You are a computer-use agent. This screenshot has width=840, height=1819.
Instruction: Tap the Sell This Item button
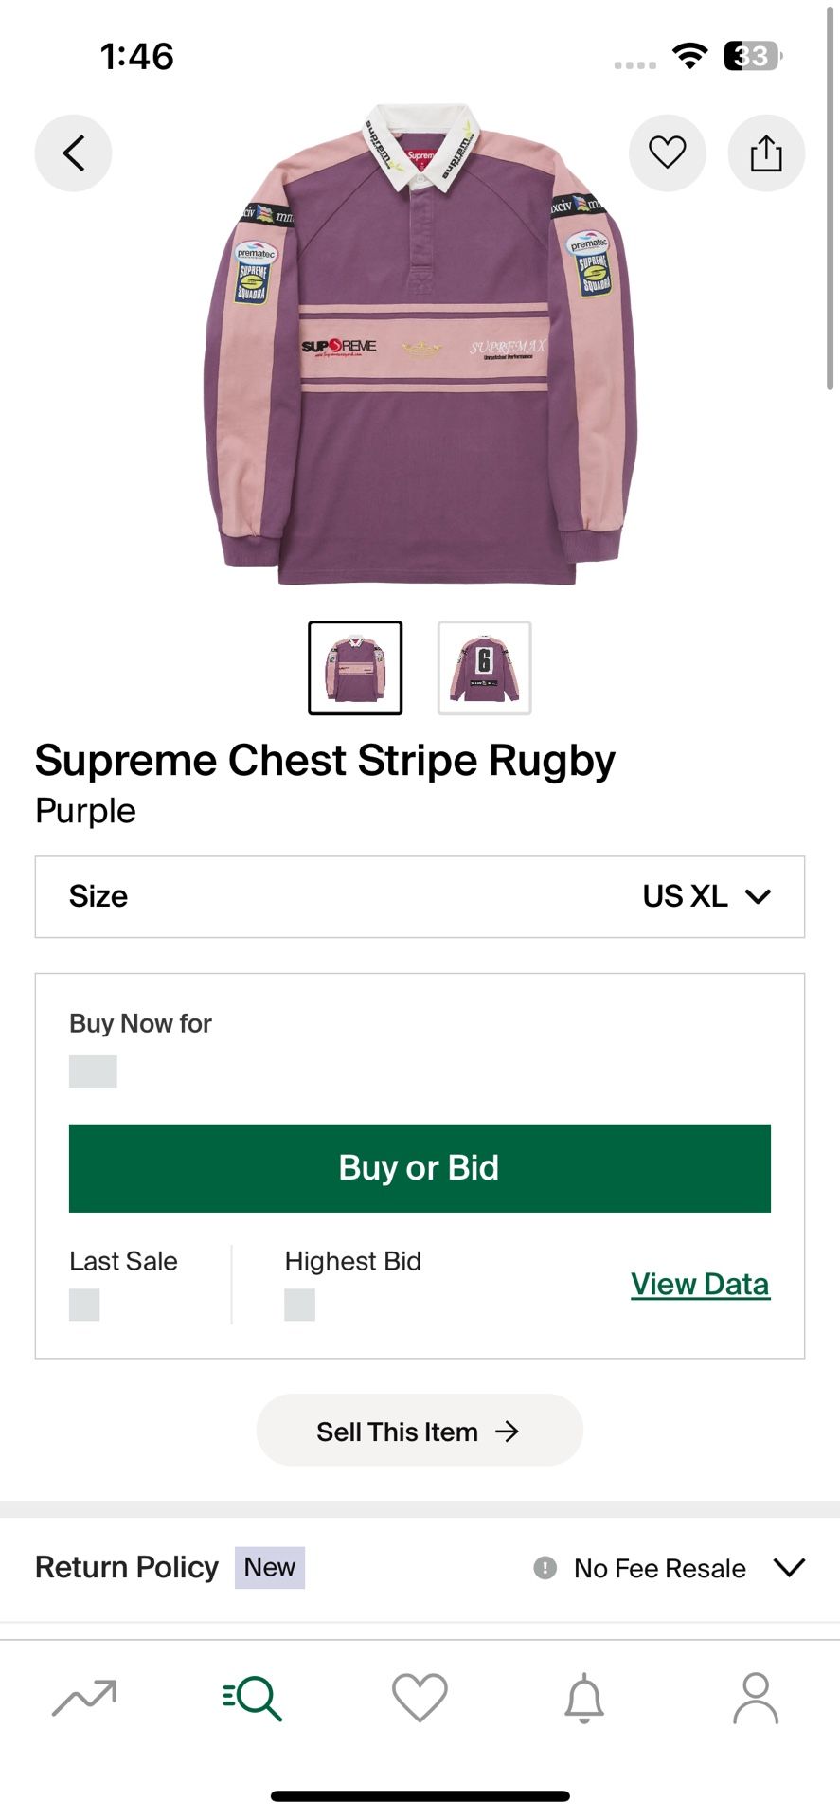coord(420,1431)
